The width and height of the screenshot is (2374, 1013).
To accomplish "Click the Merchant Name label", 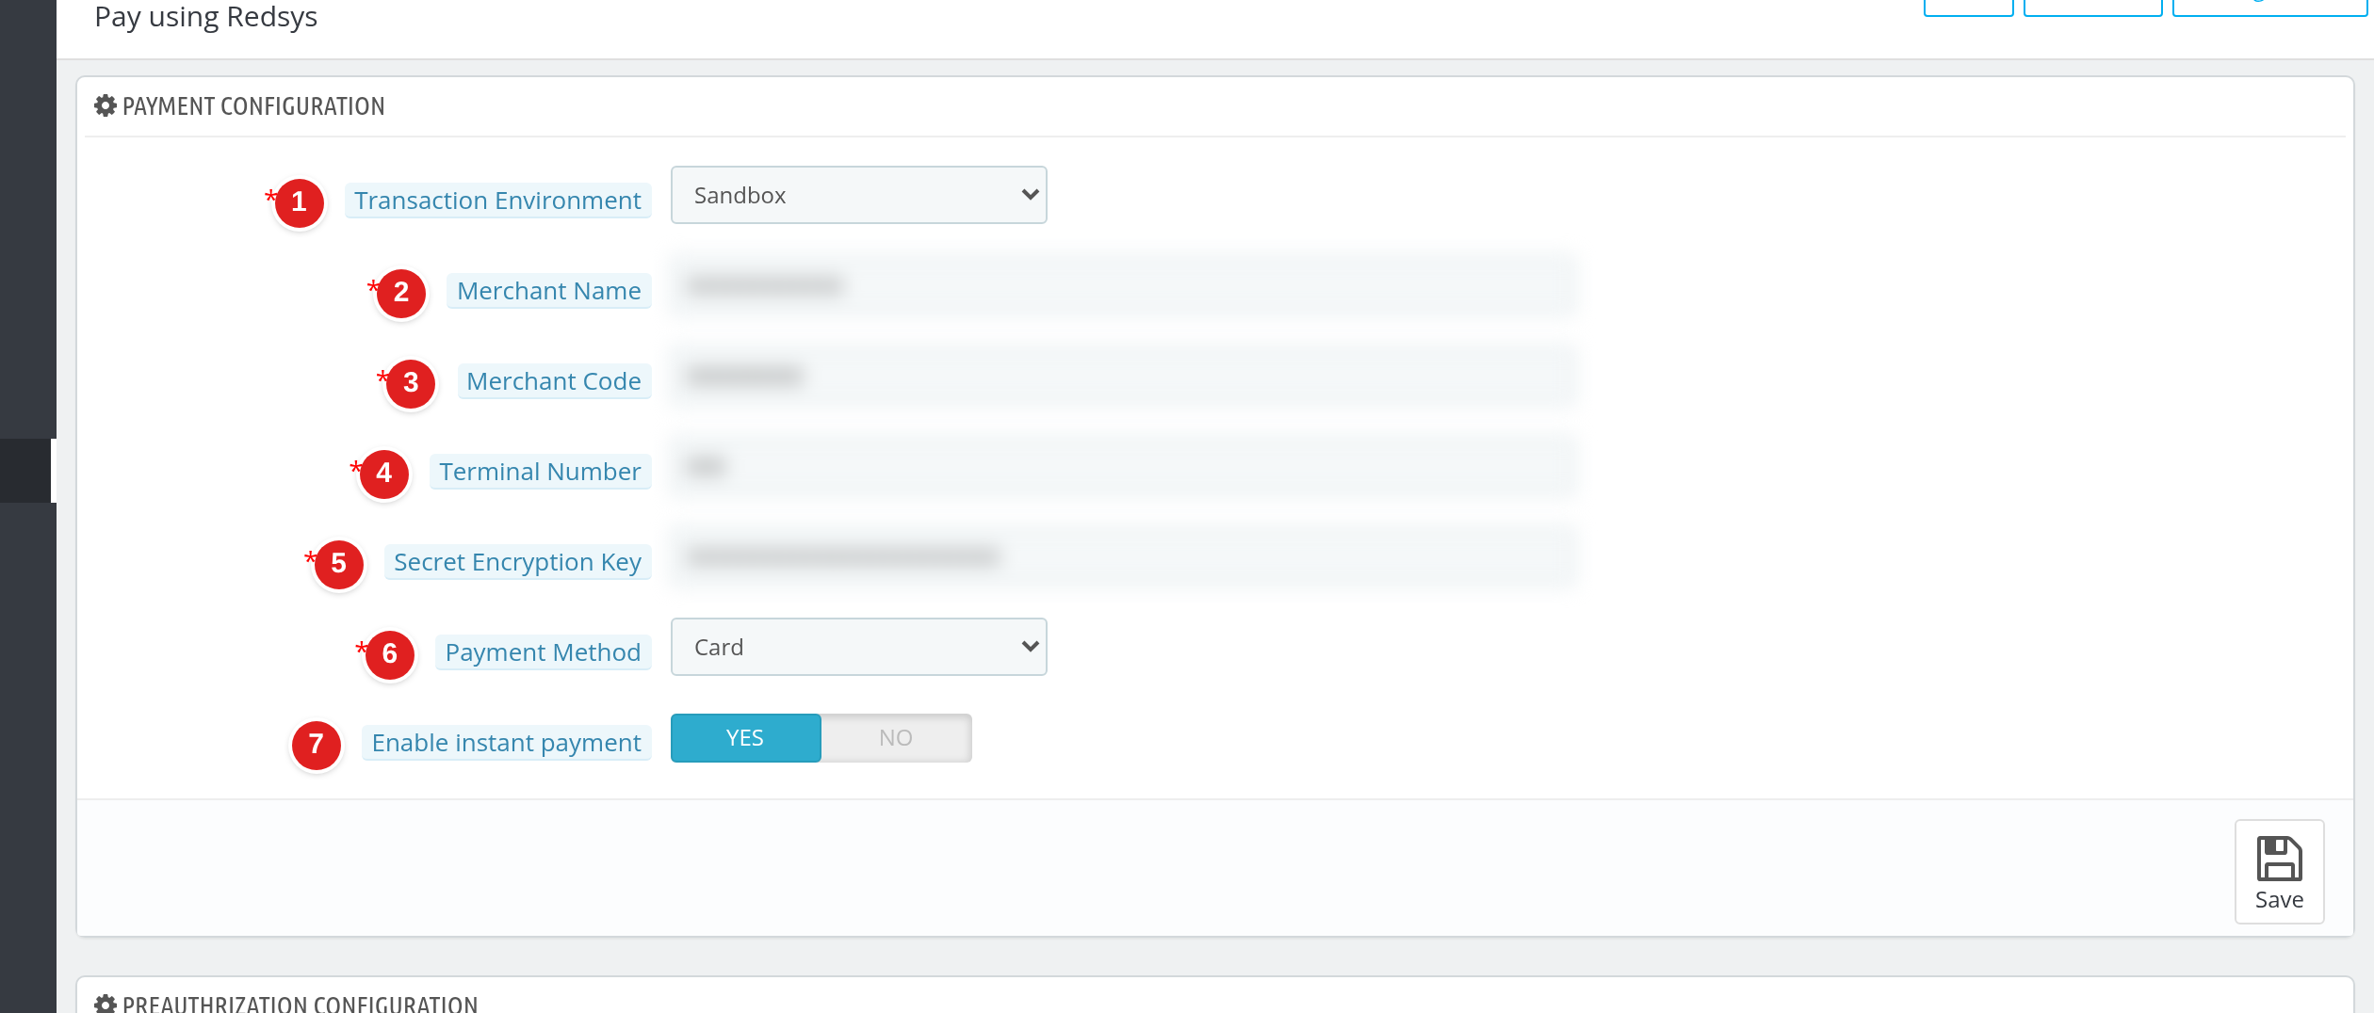I will (x=548, y=291).
